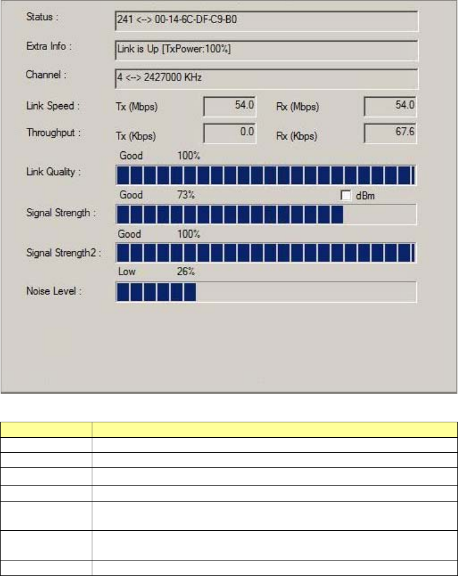Viewport: 458px width, 576px height.
Task: Click the Signal Strength progress bar
Action: pos(266,214)
